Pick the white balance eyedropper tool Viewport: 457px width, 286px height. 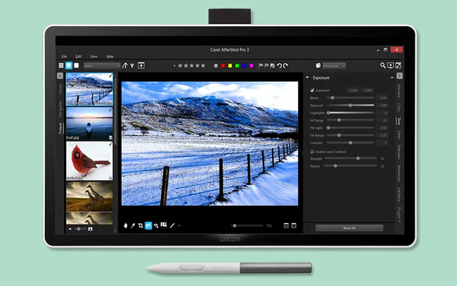pos(133,225)
